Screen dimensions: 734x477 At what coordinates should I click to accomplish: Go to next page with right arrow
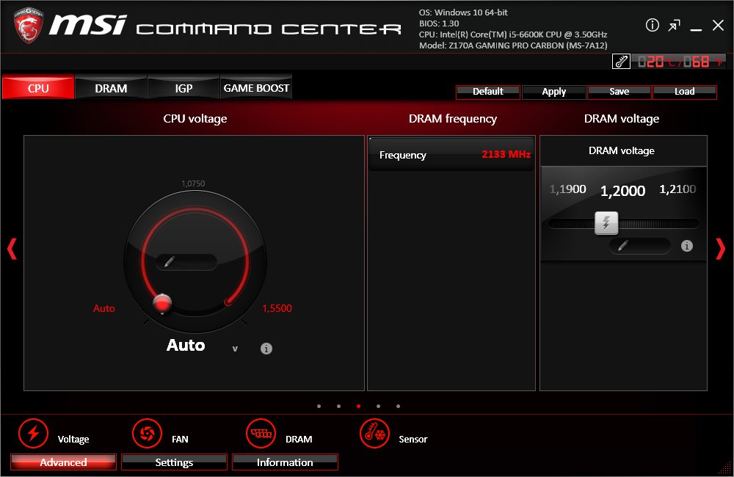coord(721,249)
